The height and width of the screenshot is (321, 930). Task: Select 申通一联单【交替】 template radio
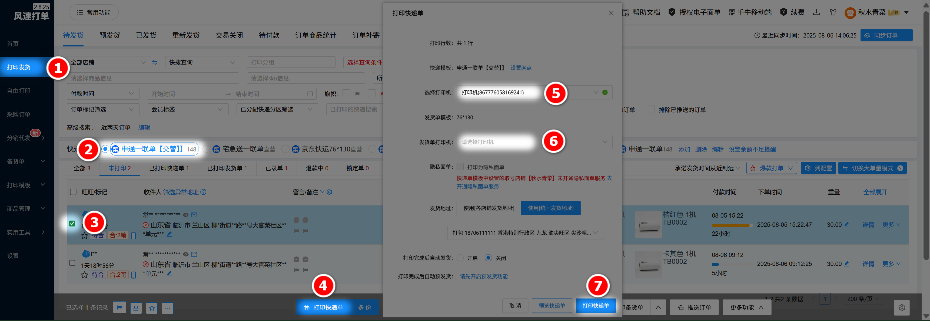105,149
